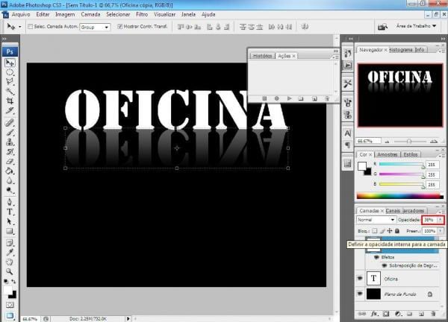Viewport: 448px width, 322px height.
Task: Select the Horizontal Type tool
Action: 10,212
